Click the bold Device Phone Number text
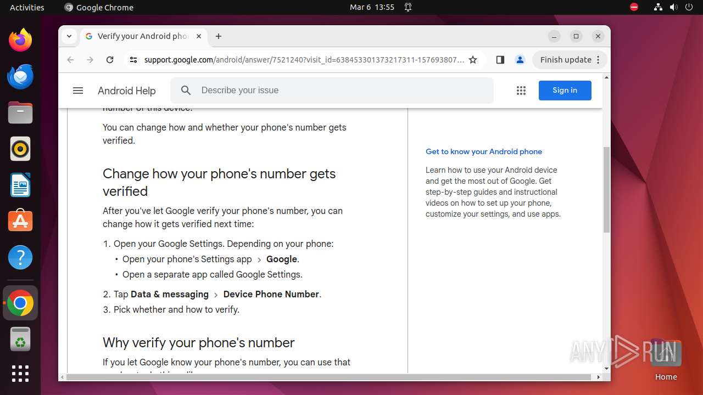The width and height of the screenshot is (703, 395). [271, 295]
